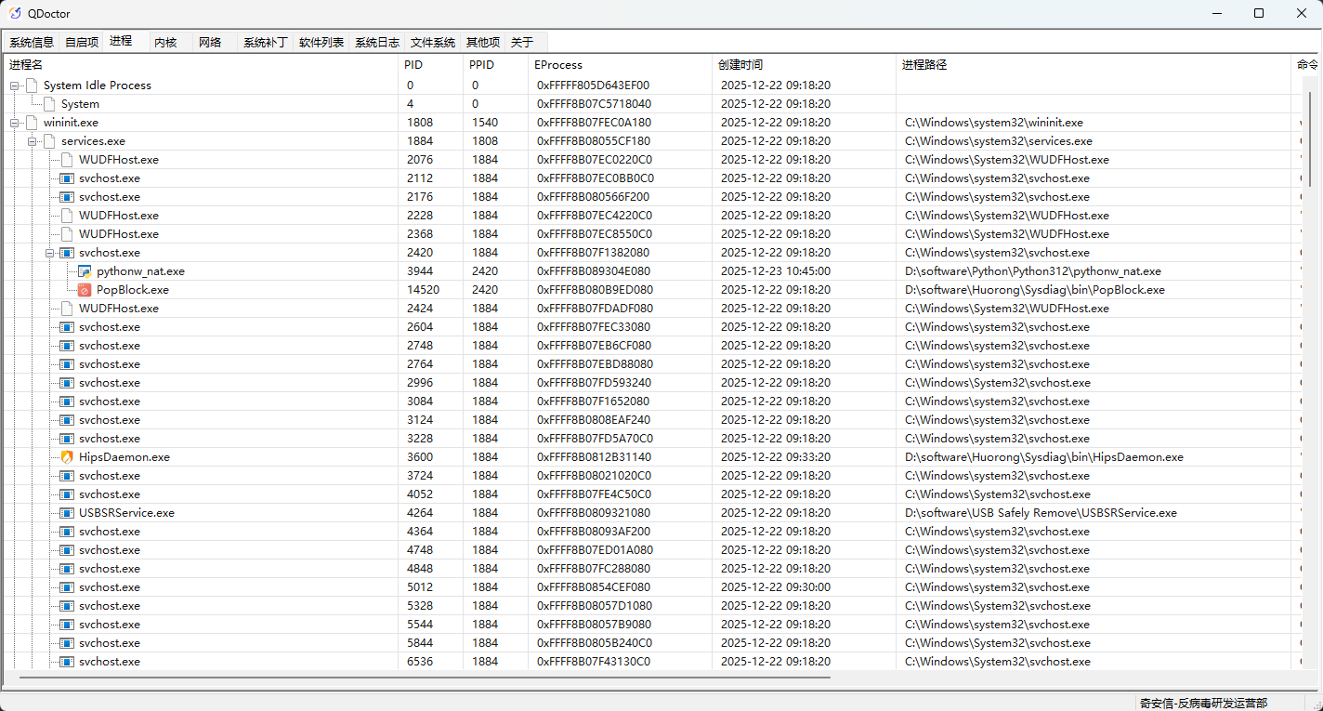Viewport: 1323px width, 711px height.
Task: Collapse the System Idle Process tree node
Action: pos(15,86)
